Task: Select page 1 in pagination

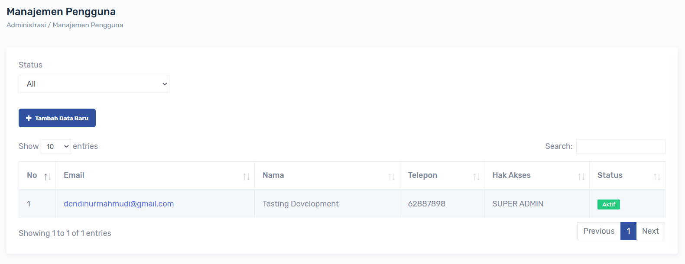Action: coord(628,231)
